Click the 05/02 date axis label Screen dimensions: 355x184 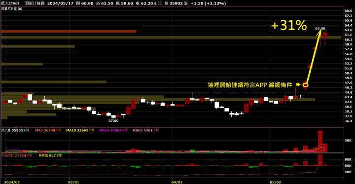pos(275,182)
